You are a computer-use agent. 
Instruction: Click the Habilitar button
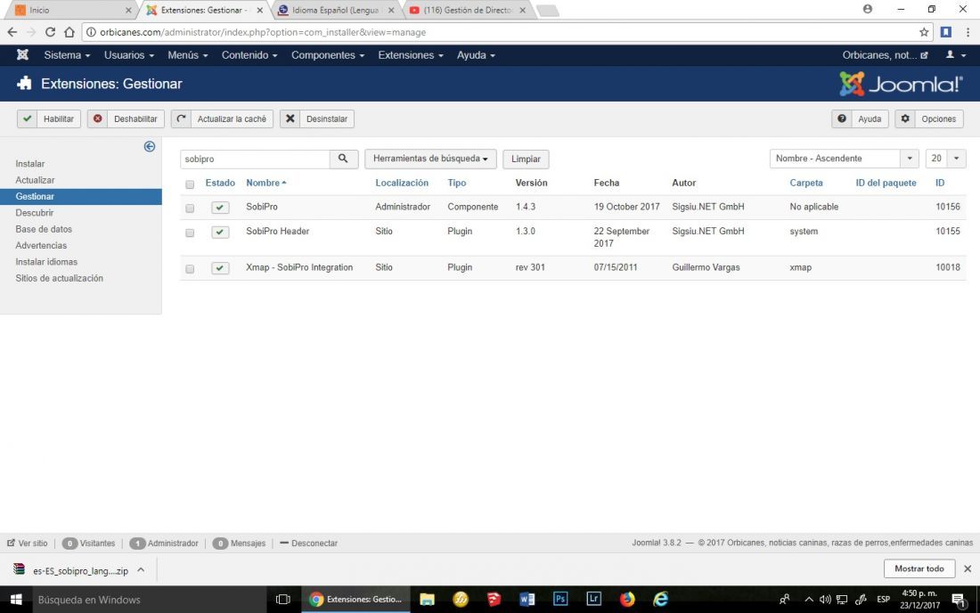click(x=49, y=119)
